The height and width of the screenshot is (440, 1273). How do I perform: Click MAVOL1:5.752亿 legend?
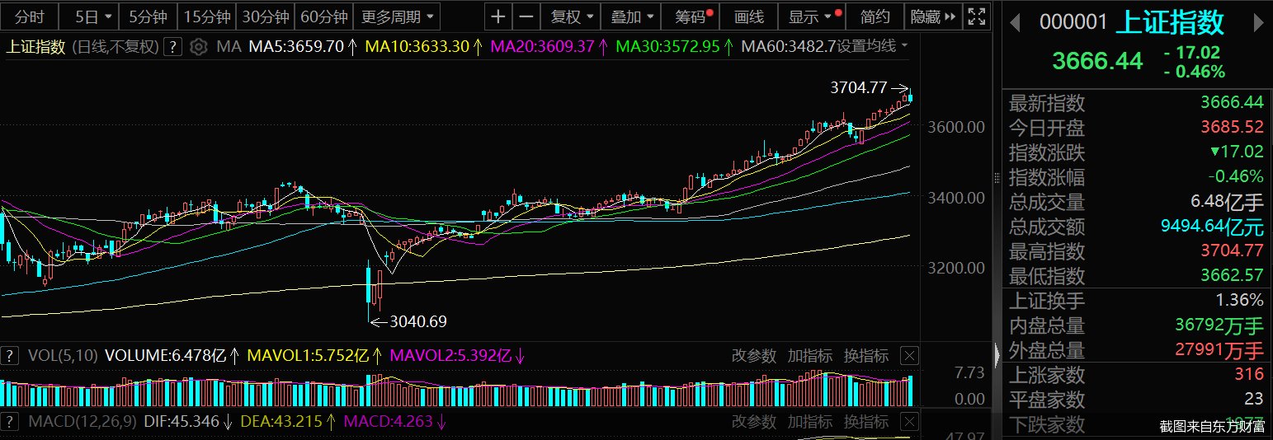tap(309, 356)
